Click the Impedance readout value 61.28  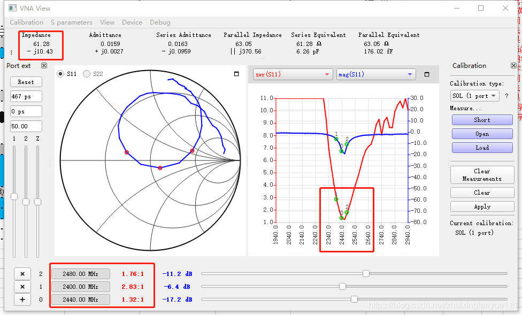41,44
